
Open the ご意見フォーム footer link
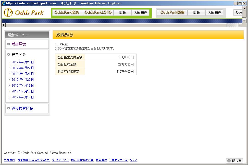tap(118, 160)
